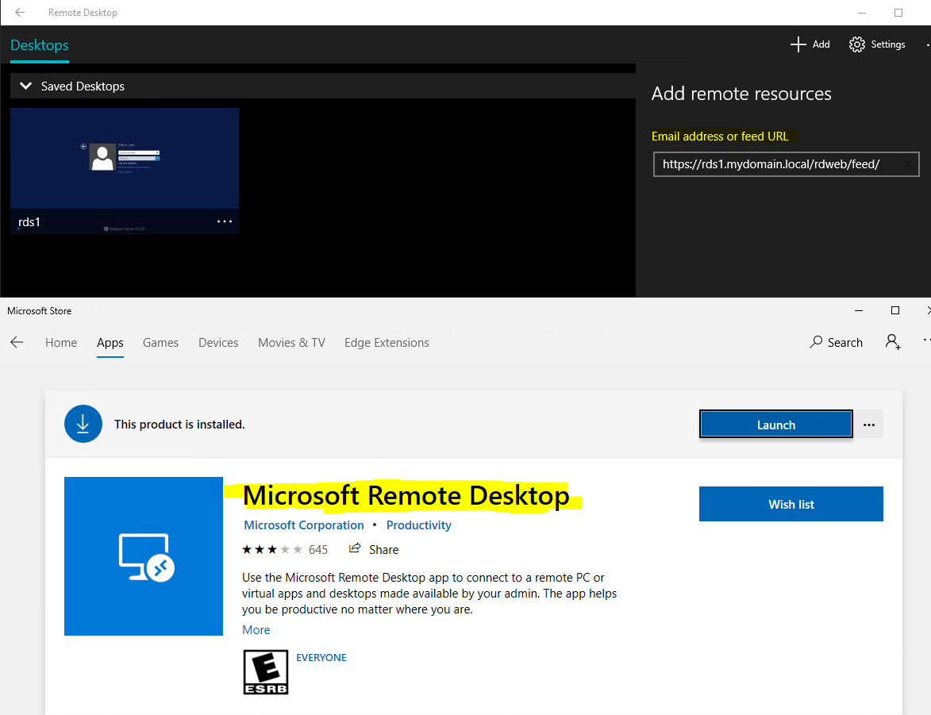Launch Microsoft Remote Desktop
The image size is (931, 715).
[x=776, y=425]
